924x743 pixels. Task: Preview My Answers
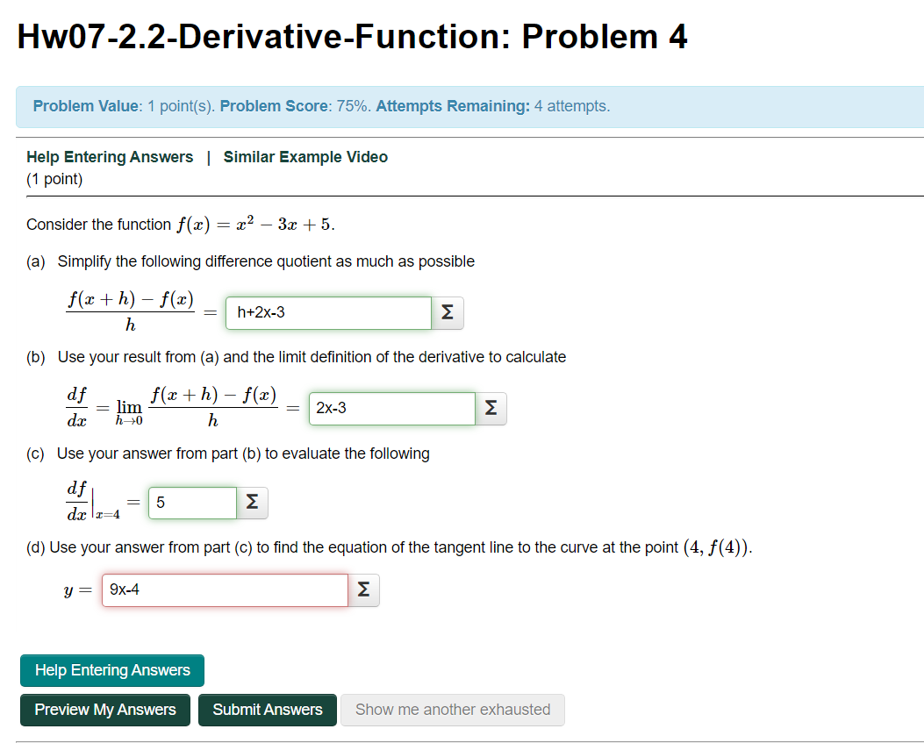coord(104,710)
